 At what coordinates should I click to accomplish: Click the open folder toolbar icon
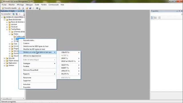27,8
